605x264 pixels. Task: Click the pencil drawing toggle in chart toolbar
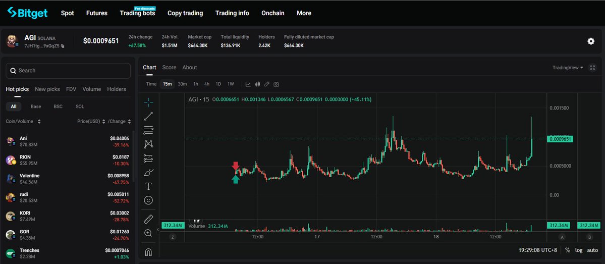[x=266, y=84]
